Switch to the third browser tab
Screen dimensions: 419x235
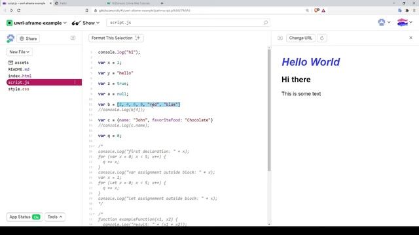point(131,3)
